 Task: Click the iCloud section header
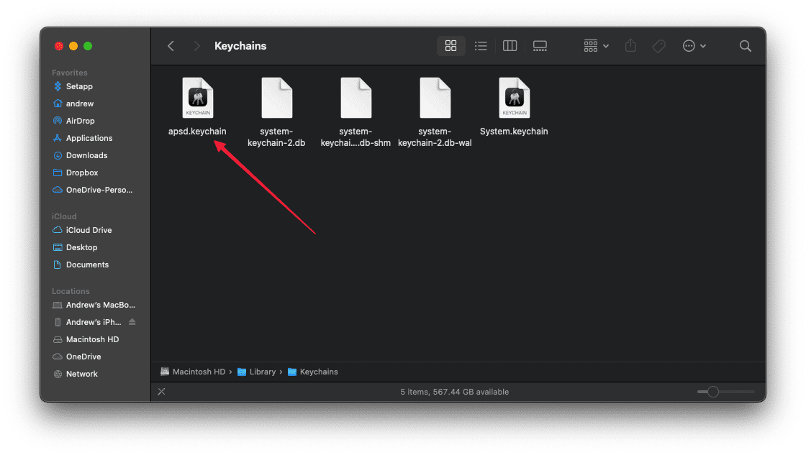pyautogui.click(x=64, y=216)
